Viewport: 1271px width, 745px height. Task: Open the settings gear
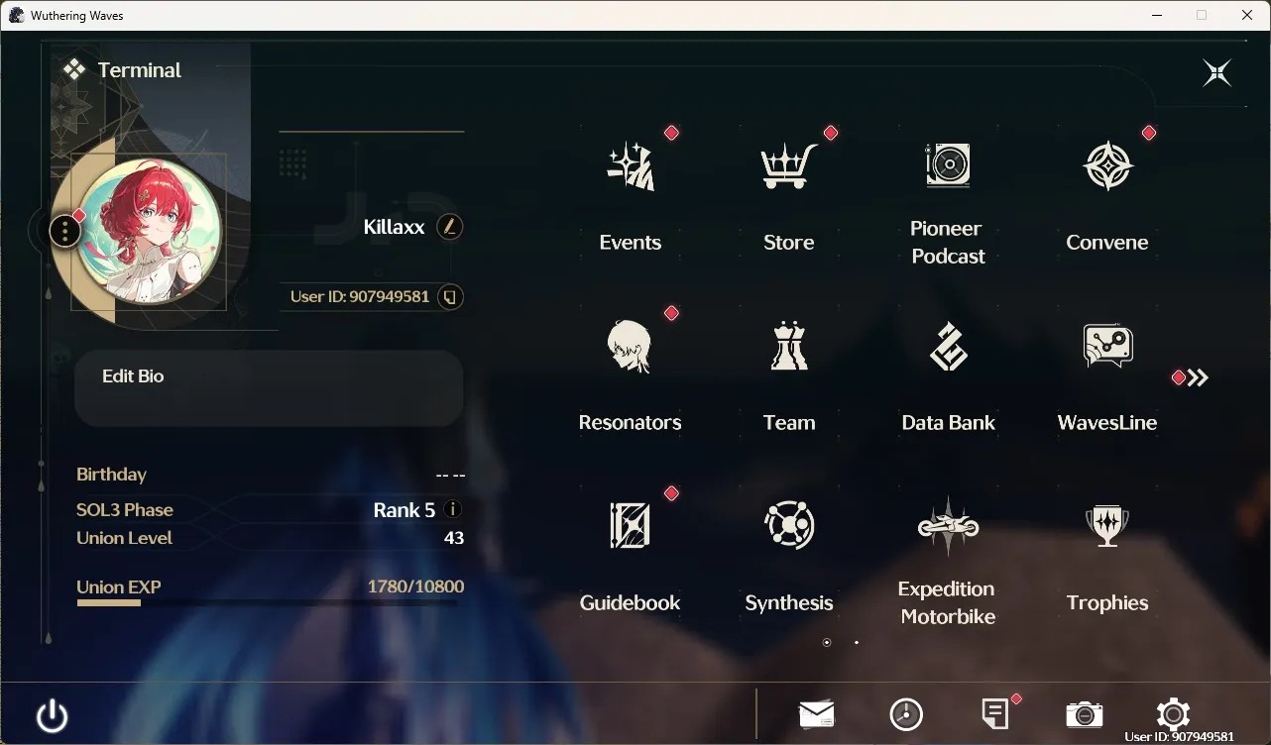(1173, 714)
